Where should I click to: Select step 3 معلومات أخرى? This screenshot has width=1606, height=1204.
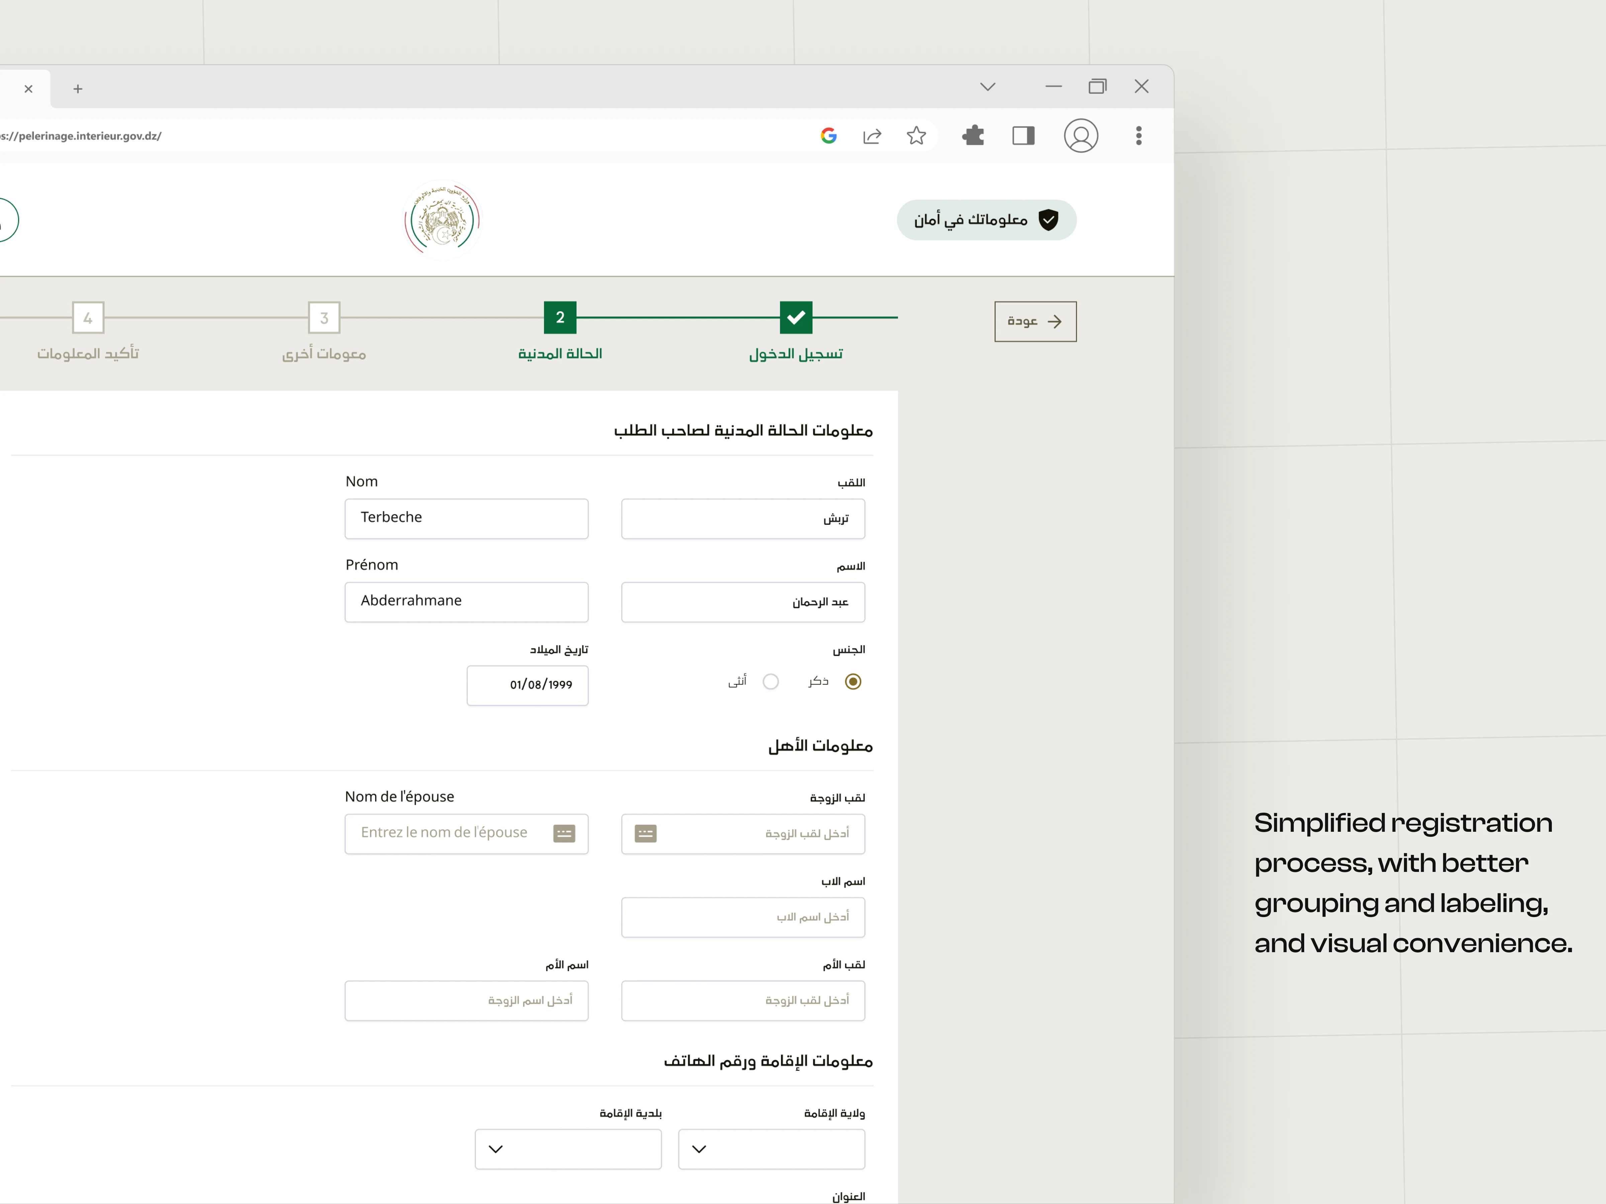(324, 317)
